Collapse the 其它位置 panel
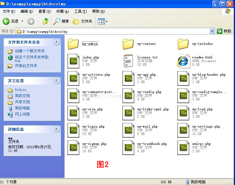This screenshot has height=185, width=235. tap(56, 81)
